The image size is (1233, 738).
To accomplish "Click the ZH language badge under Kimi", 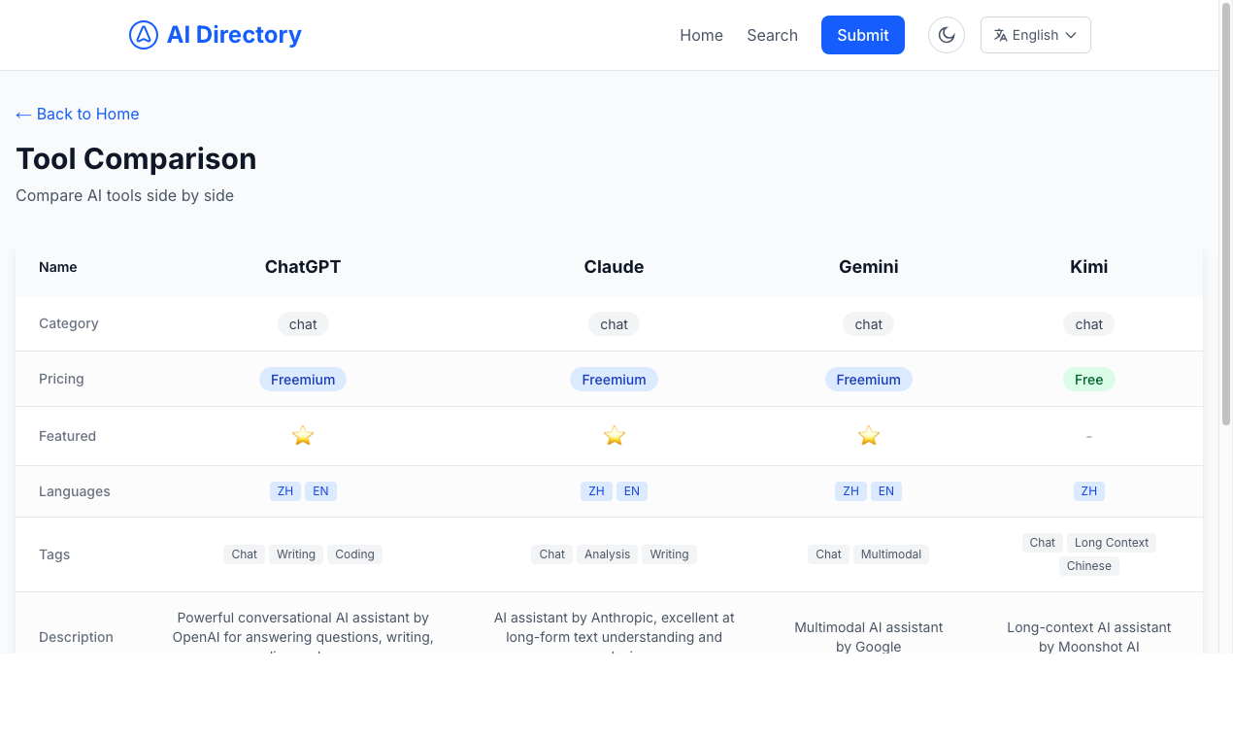I will coord(1088,490).
